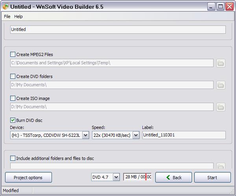The image size is (236, 196).
Task: Click the Project options button
Action: (x=28, y=178)
